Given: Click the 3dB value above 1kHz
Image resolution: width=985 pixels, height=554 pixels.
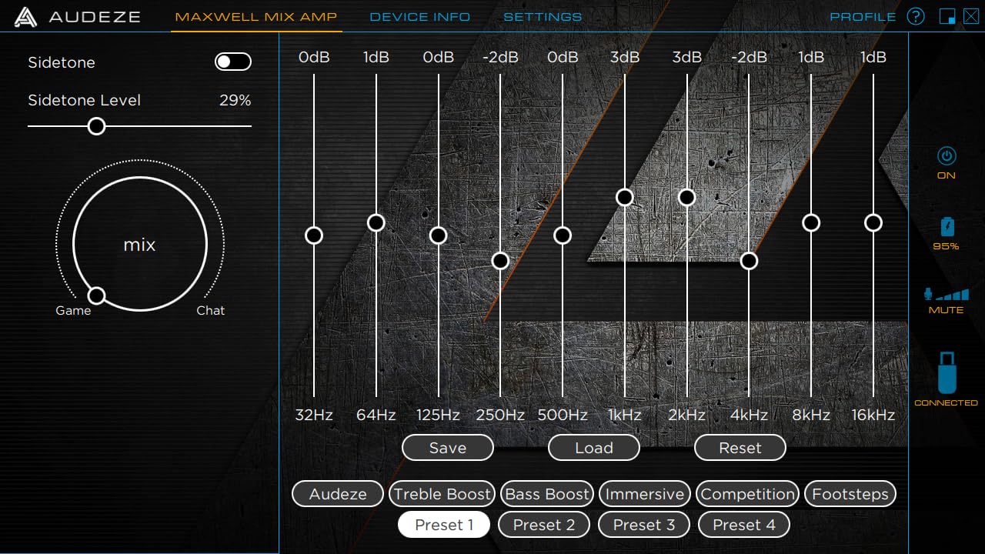Looking at the screenshot, I should (625, 57).
